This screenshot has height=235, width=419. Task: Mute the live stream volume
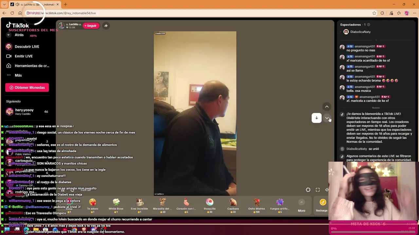pos(327,190)
